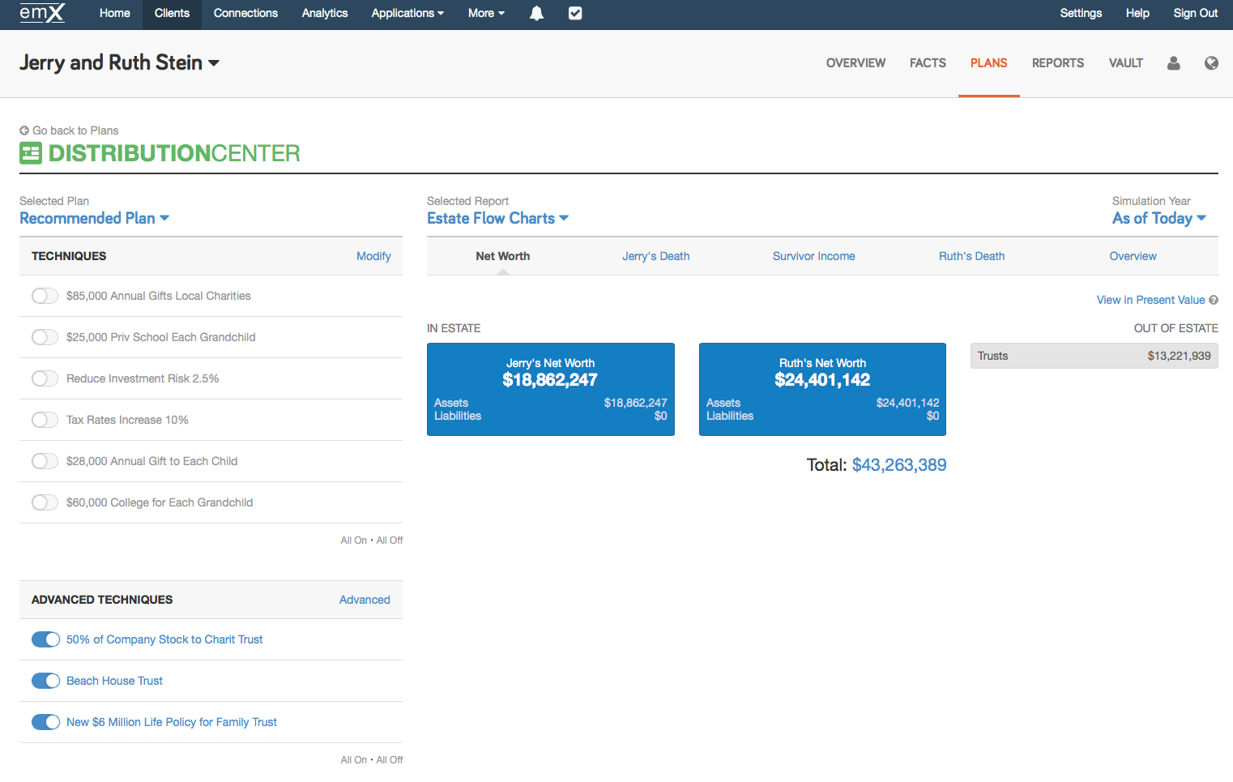Toggle $60,000 College for Each Grandchild
Viewport: 1233px width, 782px height.
click(x=45, y=502)
